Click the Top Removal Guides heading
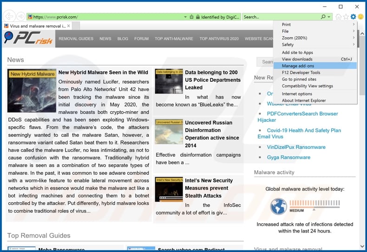Screen dimensions: 367x252 39,235
